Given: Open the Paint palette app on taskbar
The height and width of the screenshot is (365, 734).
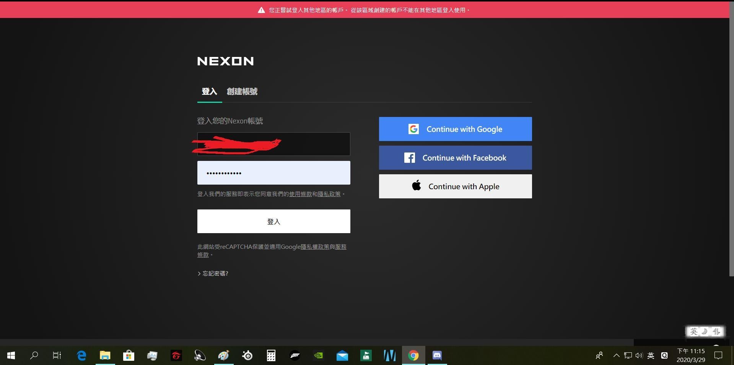Looking at the screenshot, I should click(224, 355).
